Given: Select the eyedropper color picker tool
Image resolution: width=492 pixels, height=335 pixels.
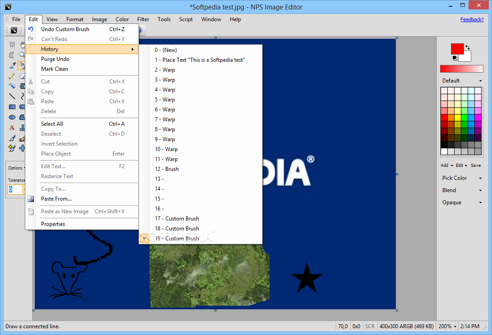Looking at the screenshot, I should 12,65.
